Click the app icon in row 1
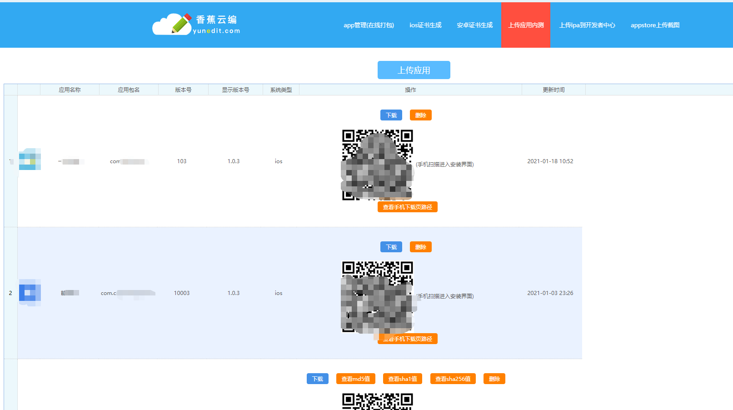Image resolution: width=733 pixels, height=410 pixels. coord(30,159)
